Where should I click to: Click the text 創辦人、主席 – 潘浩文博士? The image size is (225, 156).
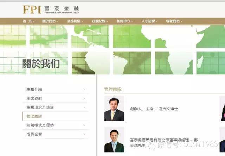click(154, 109)
